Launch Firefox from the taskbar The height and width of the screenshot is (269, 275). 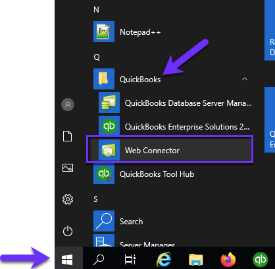(x=228, y=260)
